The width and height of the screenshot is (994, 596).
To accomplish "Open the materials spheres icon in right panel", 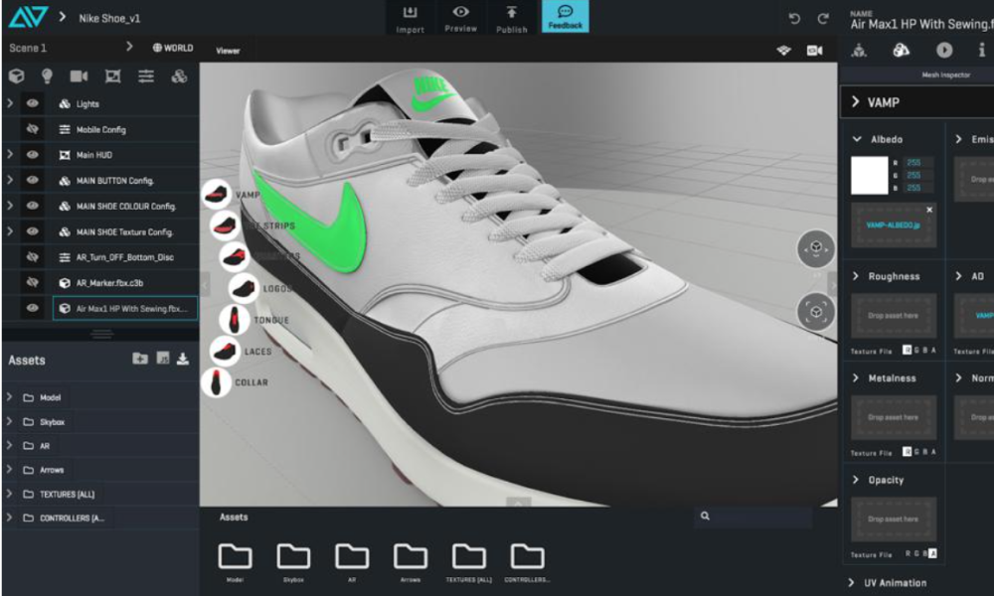I will (901, 50).
